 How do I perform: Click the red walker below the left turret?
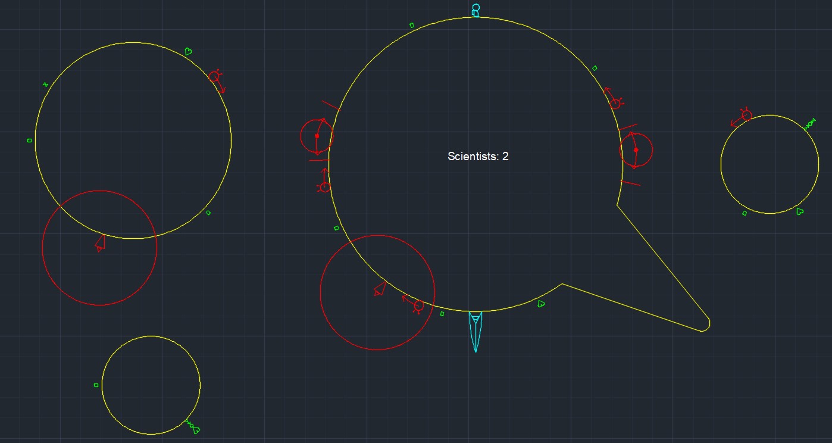(324, 186)
